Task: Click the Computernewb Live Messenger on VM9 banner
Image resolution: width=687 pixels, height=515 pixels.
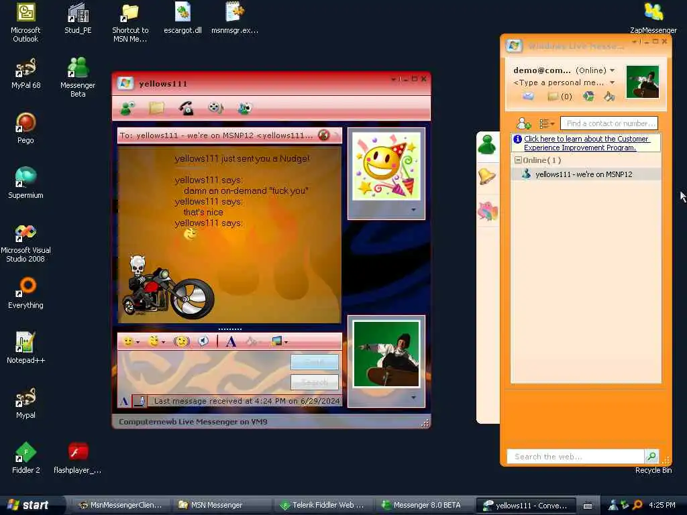Action: 193,422
